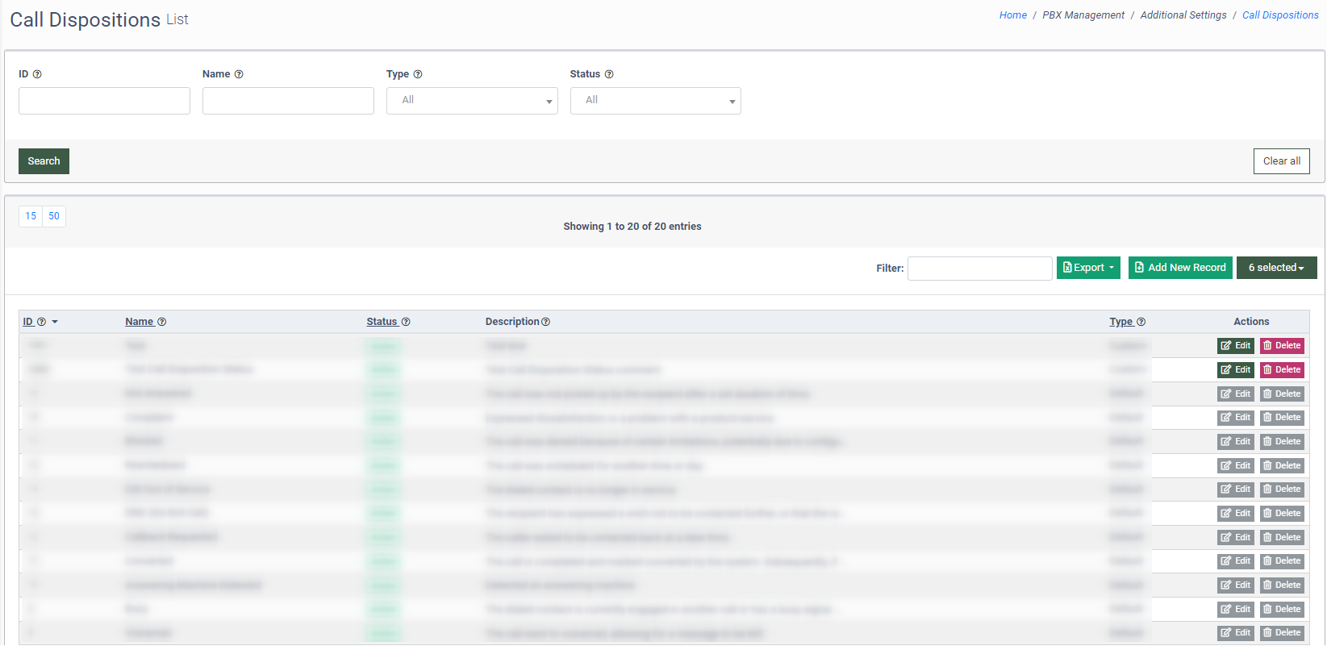This screenshot has height=650, width=1327.
Task: Open the Status filter dropdown
Action: [655, 101]
